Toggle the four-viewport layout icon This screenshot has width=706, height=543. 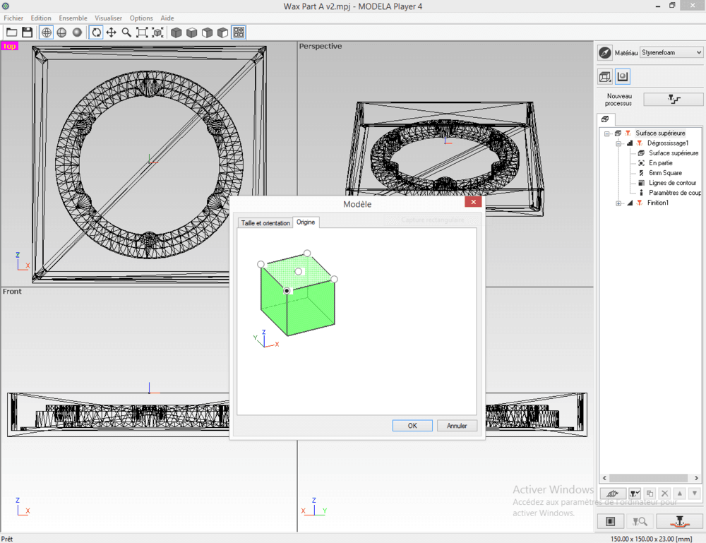pos(238,32)
